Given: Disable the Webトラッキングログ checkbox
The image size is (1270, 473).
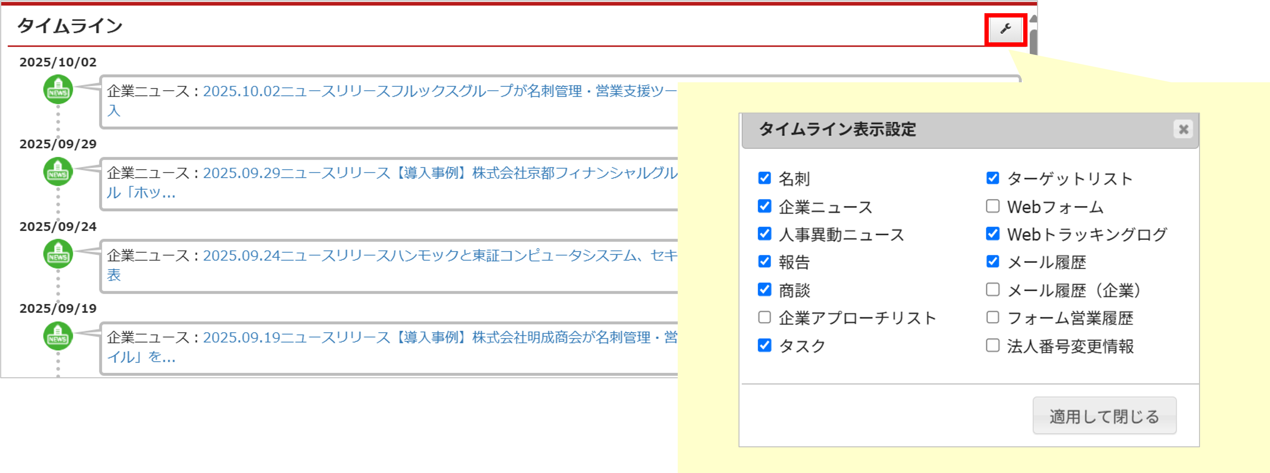Looking at the screenshot, I should tap(992, 234).
